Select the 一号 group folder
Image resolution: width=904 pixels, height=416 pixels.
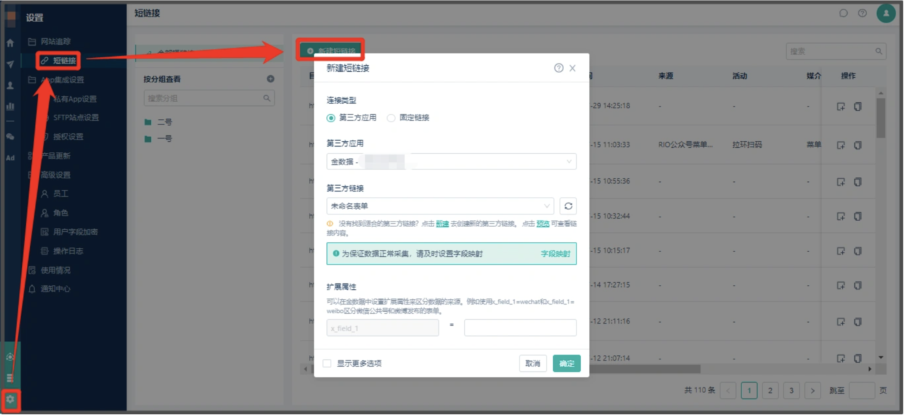click(x=158, y=139)
